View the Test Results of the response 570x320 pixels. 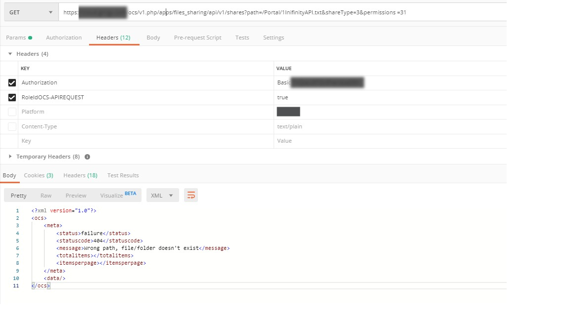click(x=122, y=175)
